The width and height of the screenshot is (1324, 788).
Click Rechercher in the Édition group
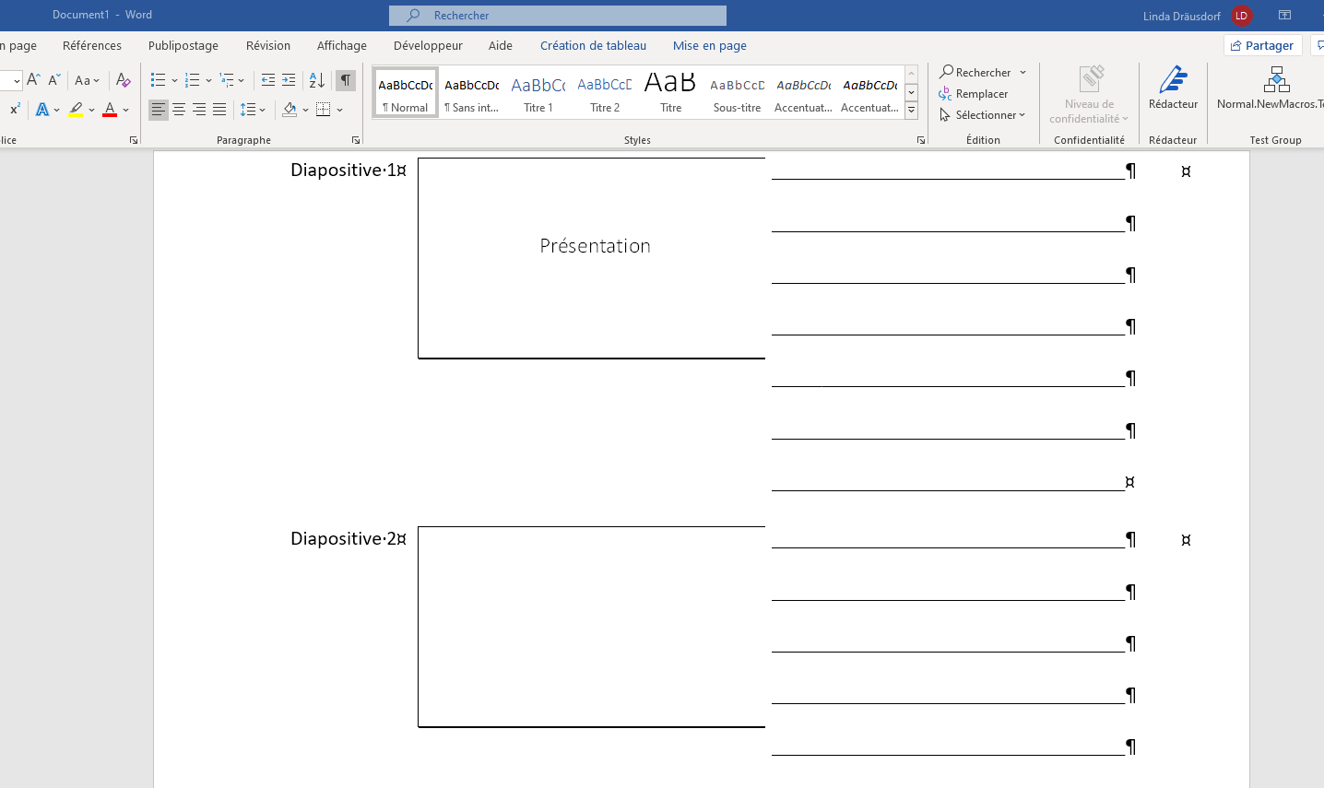click(975, 72)
